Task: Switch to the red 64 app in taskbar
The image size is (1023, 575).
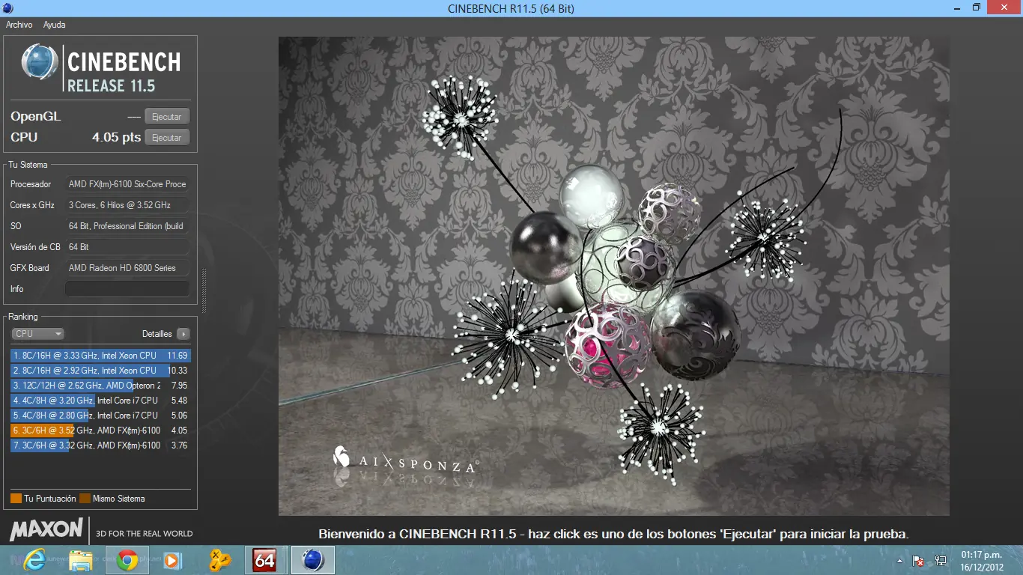Action: pos(265,560)
